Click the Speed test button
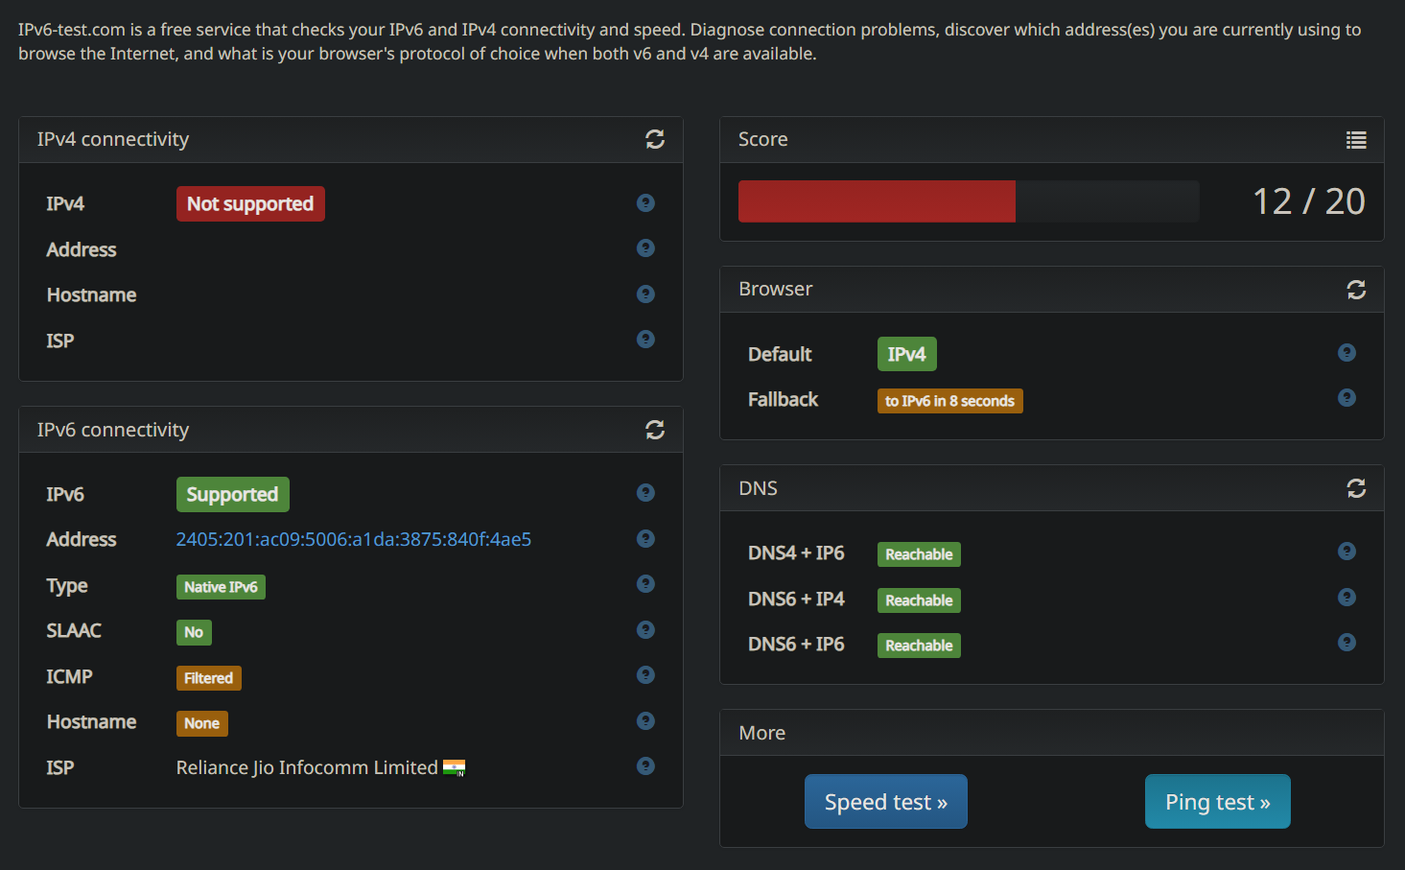This screenshot has height=870, width=1405. click(x=886, y=802)
